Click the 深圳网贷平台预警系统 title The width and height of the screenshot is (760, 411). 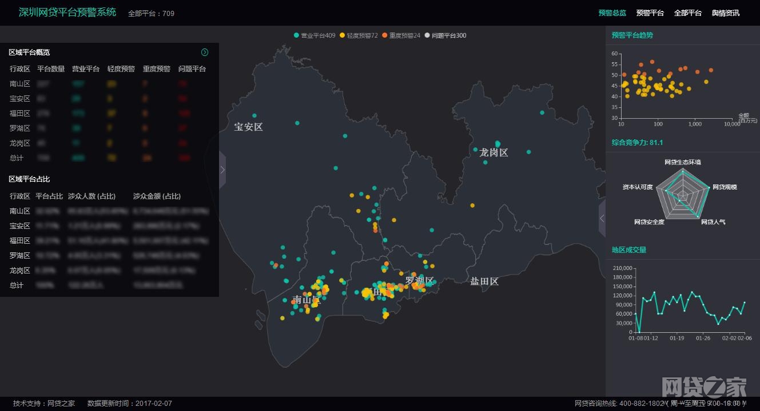click(x=67, y=12)
